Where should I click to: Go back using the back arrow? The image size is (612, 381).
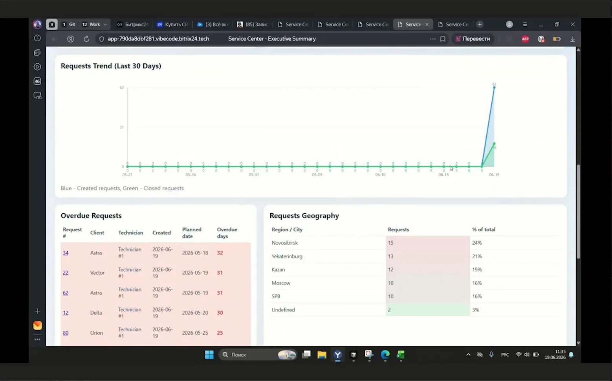pyautogui.click(x=55, y=39)
